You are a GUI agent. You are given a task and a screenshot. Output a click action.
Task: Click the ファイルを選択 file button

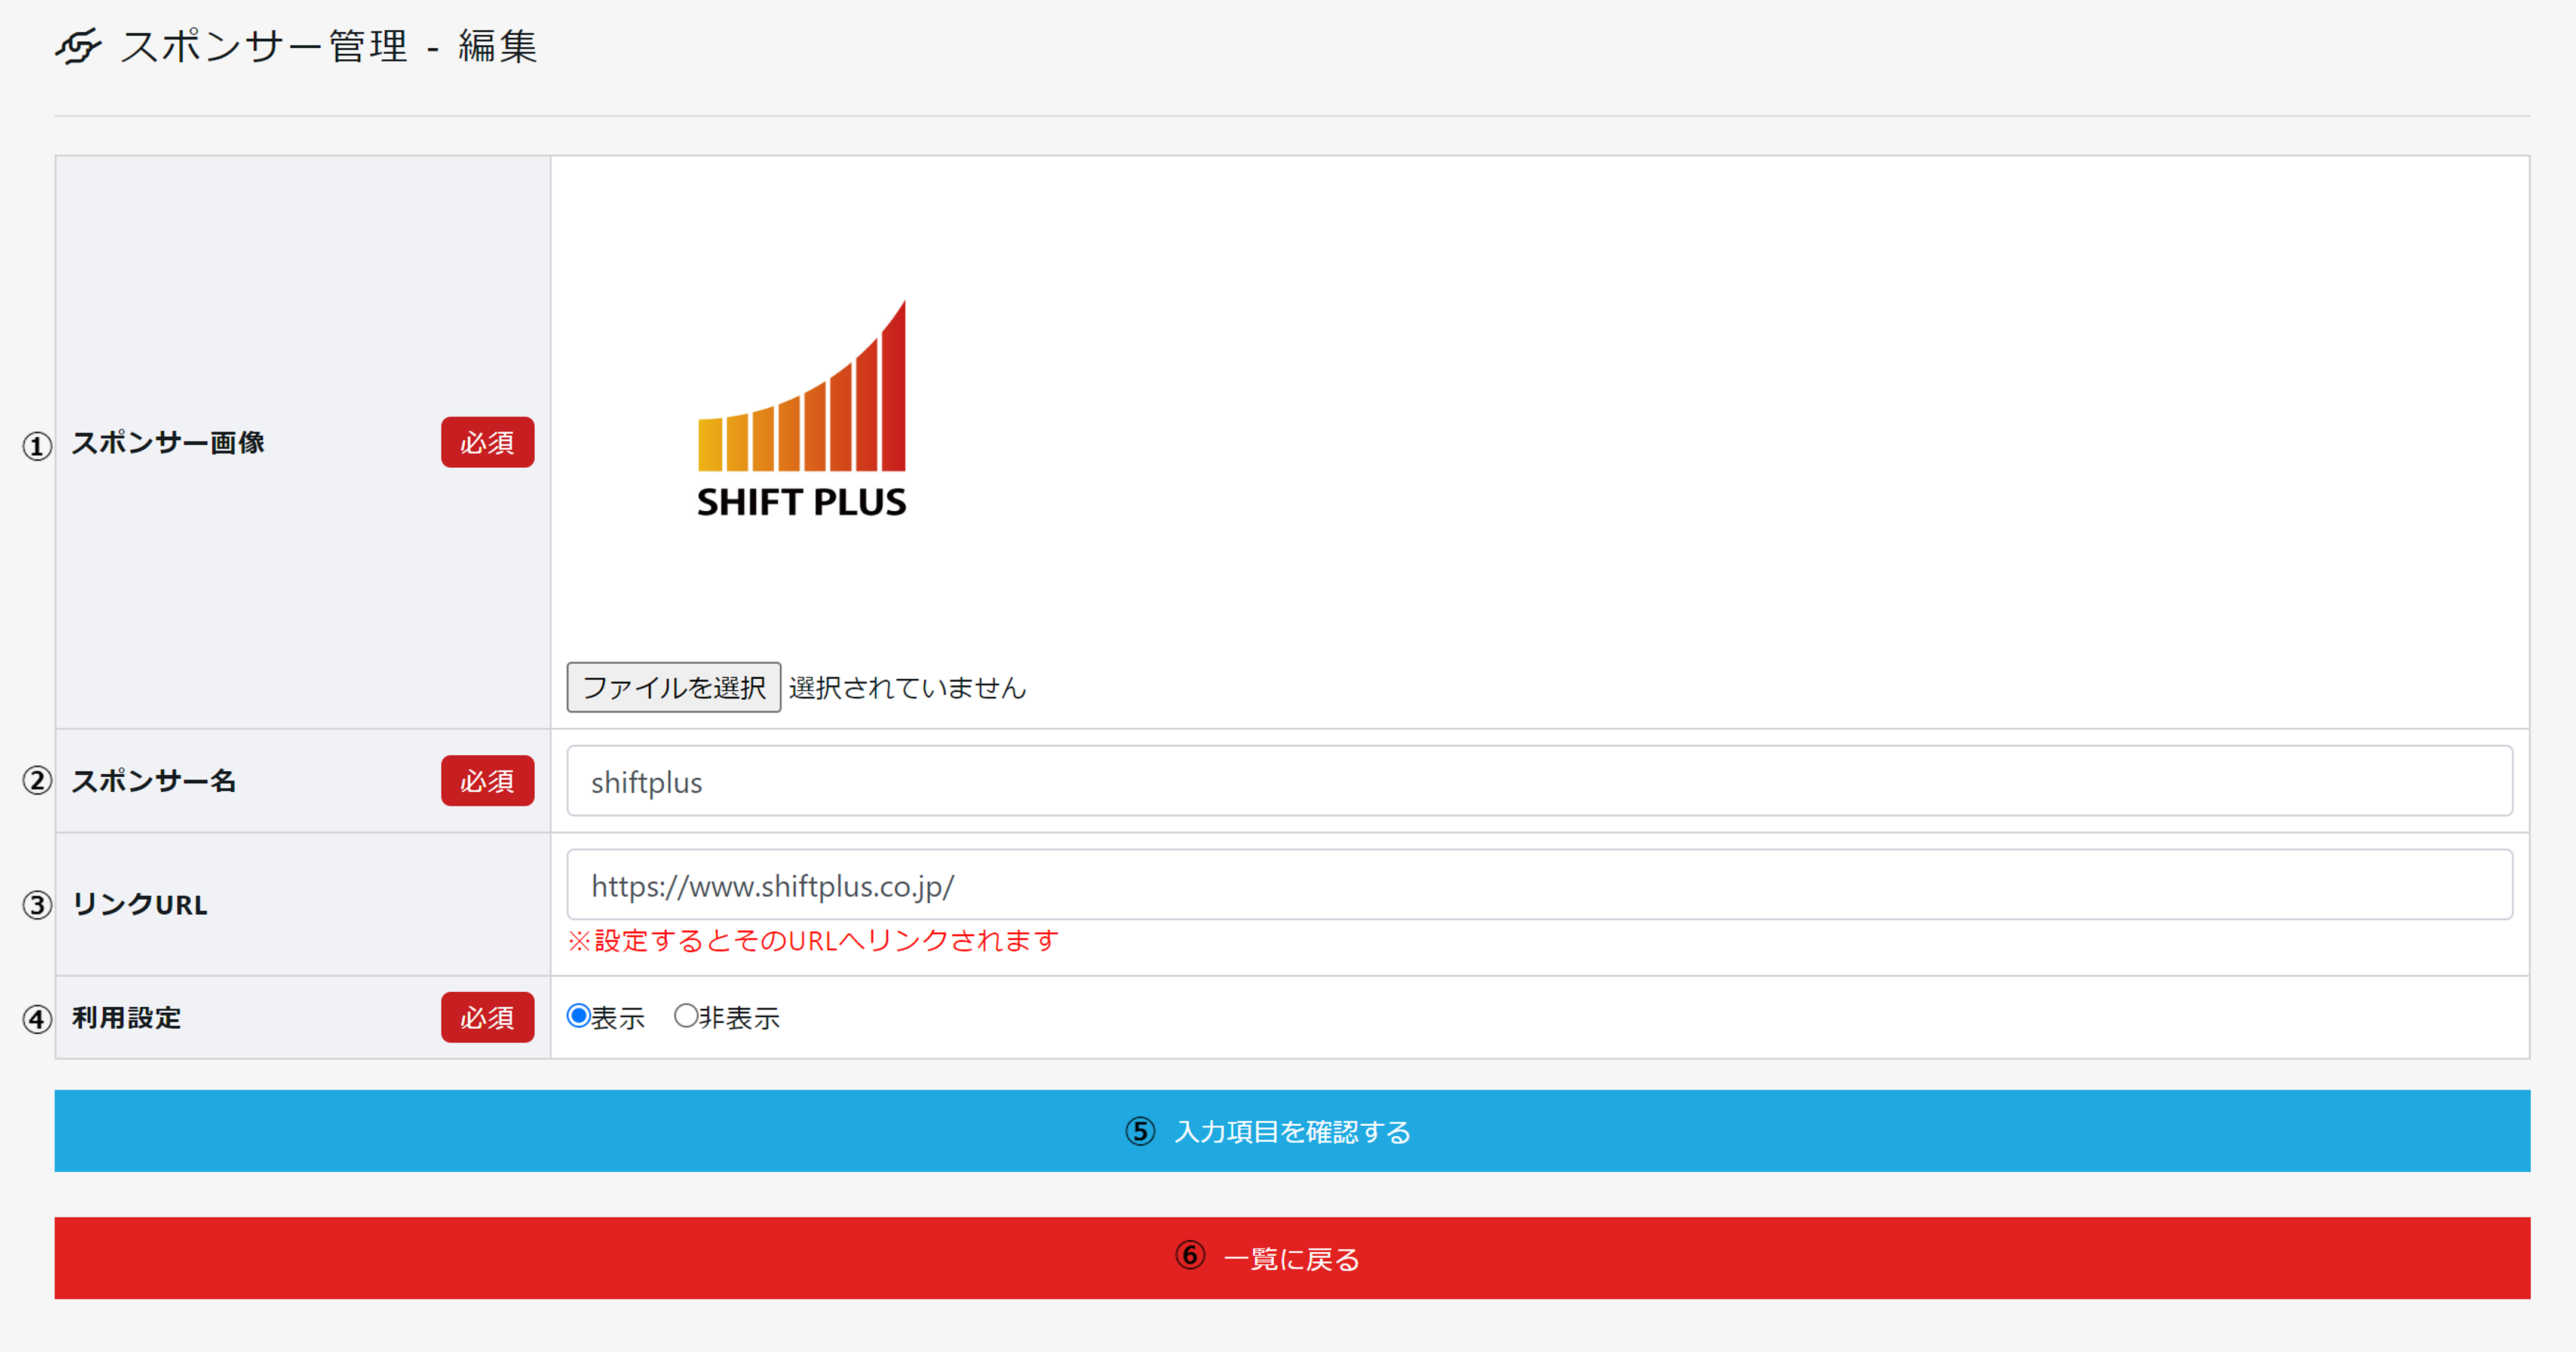(673, 687)
